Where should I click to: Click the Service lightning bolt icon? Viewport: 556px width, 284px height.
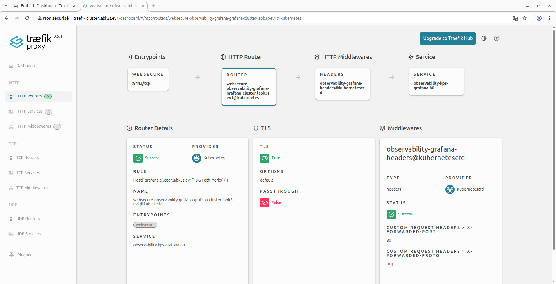click(x=411, y=57)
